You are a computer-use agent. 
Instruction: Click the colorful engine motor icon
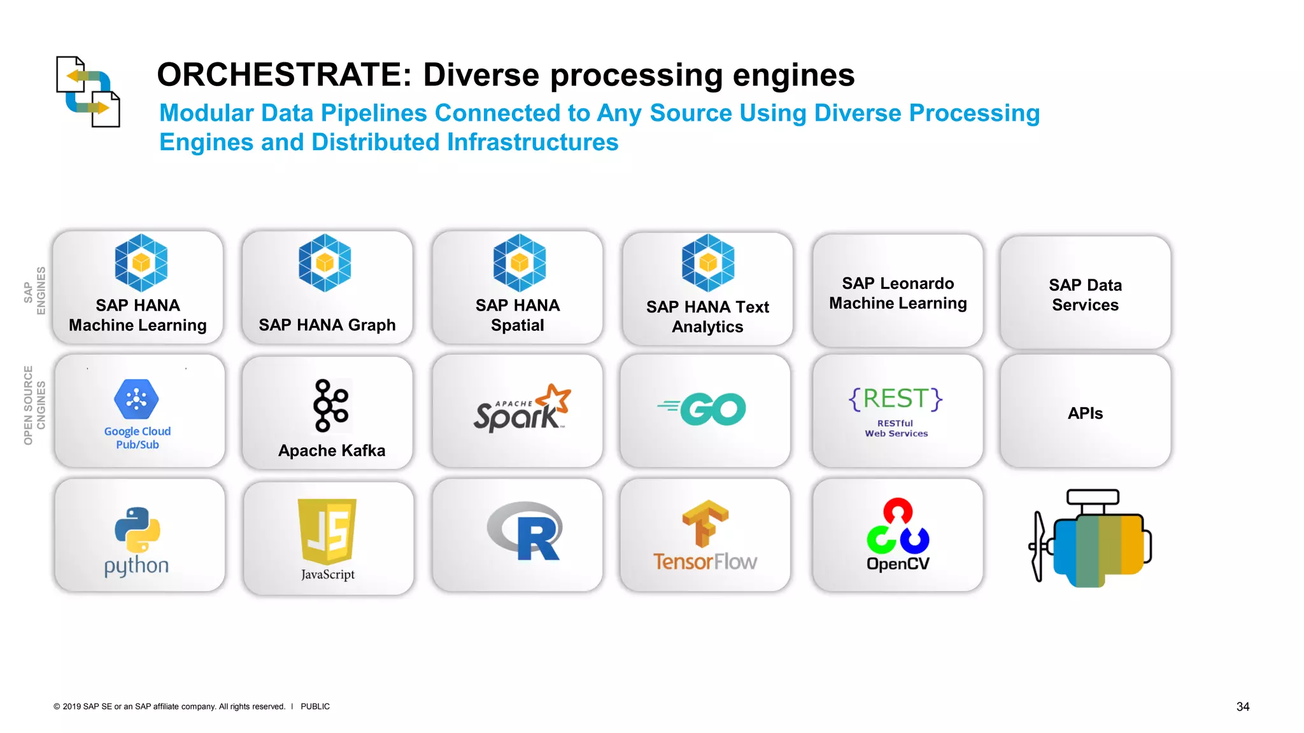point(1090,538)
